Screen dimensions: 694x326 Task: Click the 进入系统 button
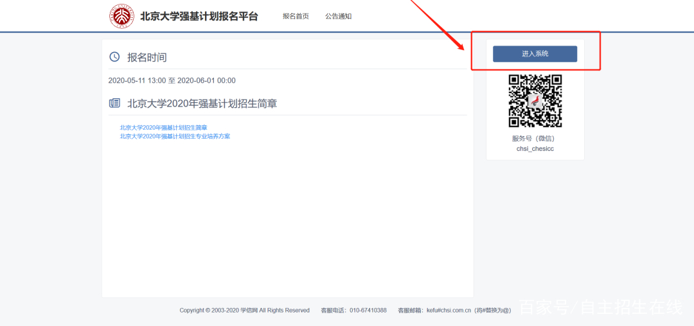click(x=535, y=54)
